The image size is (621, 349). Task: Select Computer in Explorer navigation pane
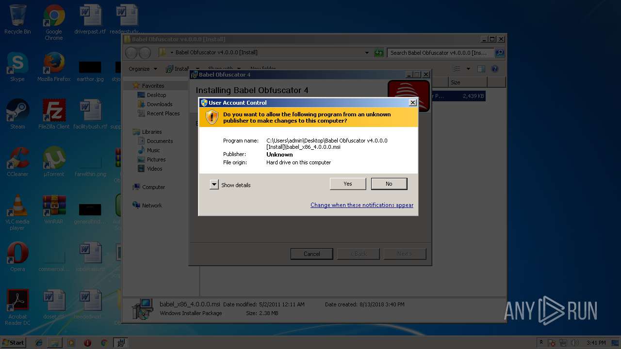pyautogui.click(x=153, y=187)
